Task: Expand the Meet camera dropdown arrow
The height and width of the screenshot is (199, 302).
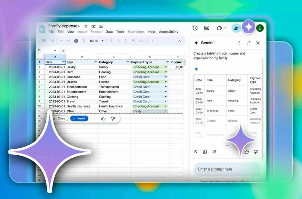Action: click(225, 28)
